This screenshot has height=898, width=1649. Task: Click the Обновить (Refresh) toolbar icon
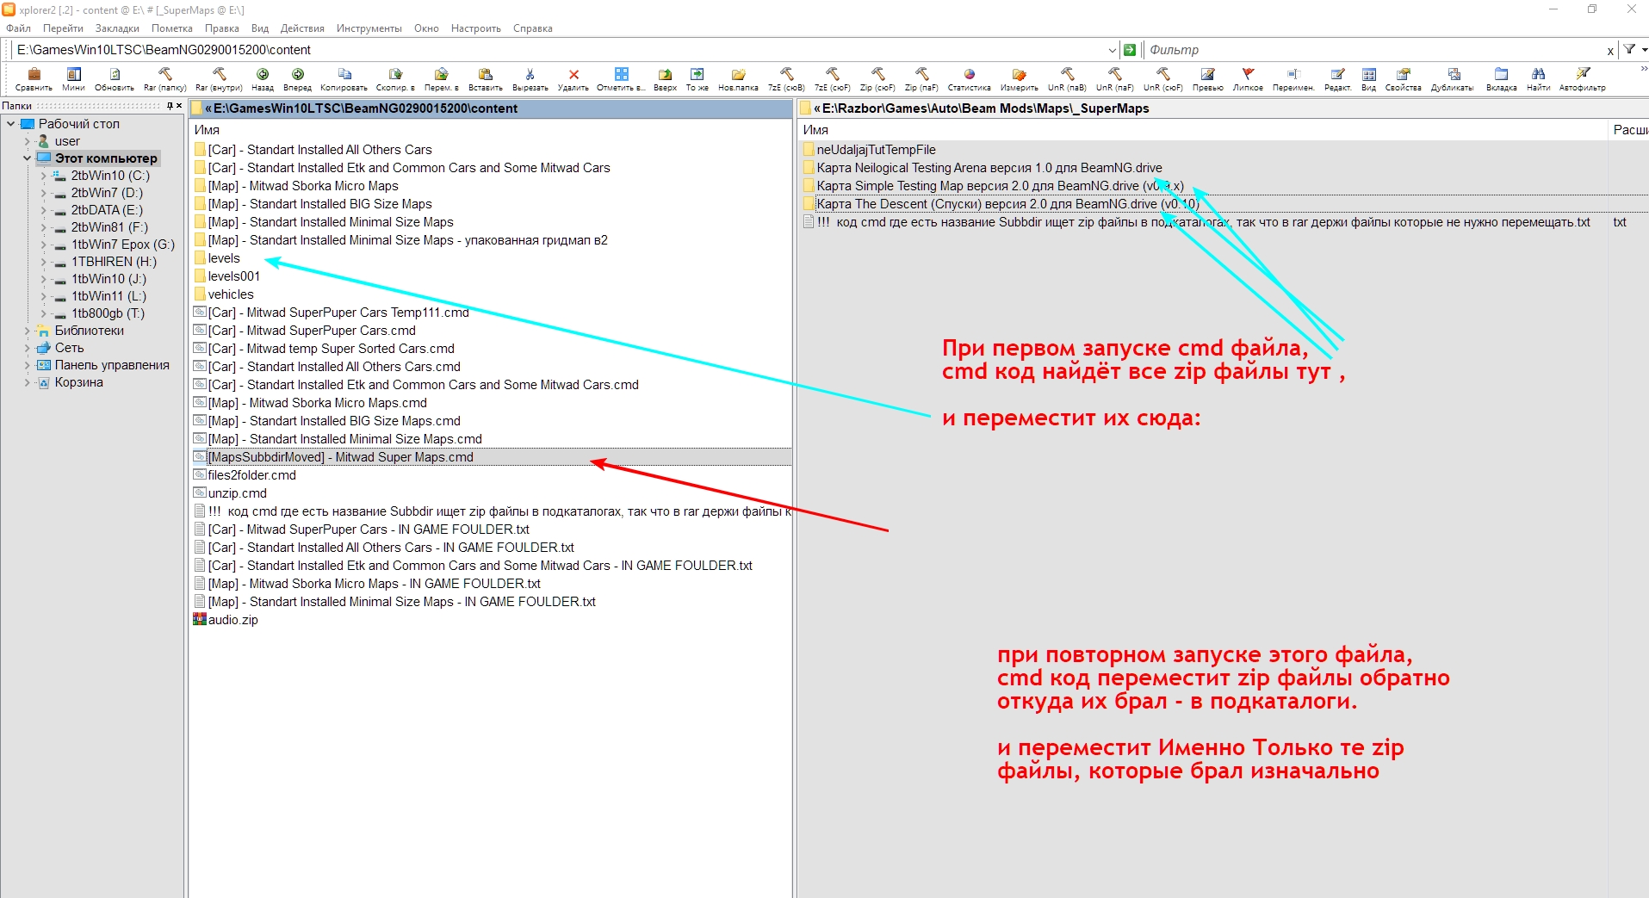tap(115, 74)
